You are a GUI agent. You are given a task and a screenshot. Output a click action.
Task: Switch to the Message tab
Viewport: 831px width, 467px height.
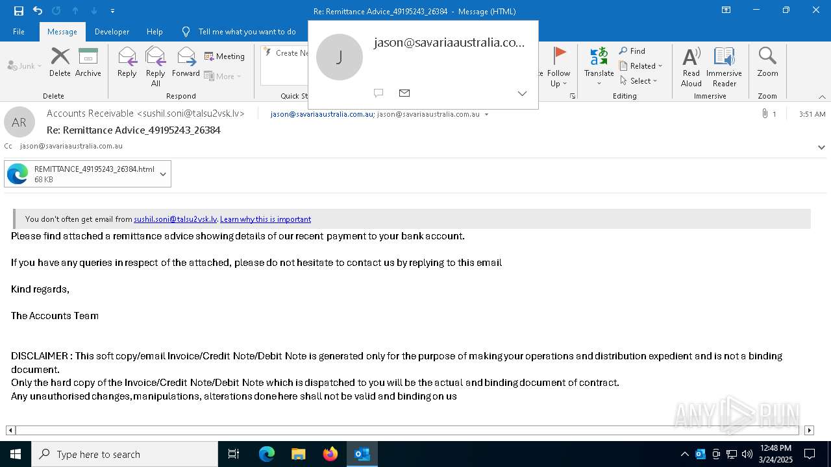click(62, 32)
